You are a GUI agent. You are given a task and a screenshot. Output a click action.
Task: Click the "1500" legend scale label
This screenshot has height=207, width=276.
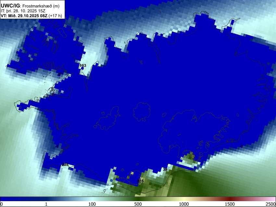click(x=230, y=204)
